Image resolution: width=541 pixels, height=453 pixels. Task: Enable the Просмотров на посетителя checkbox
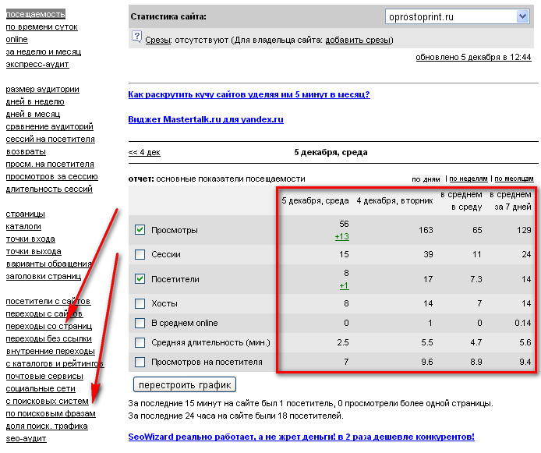pos(140,363)
